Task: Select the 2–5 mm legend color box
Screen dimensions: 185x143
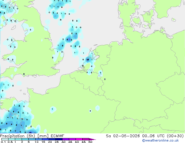Action: tap(25, 139)
